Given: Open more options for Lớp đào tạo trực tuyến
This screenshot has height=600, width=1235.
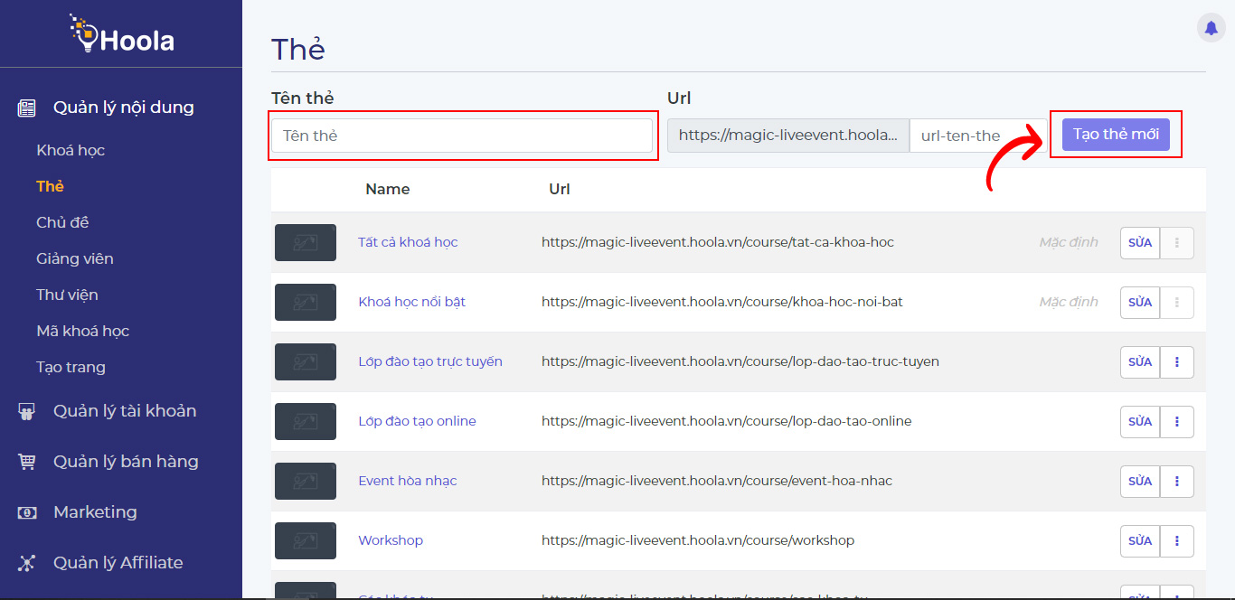Looking at the screenshot, I should point(1176,362).
